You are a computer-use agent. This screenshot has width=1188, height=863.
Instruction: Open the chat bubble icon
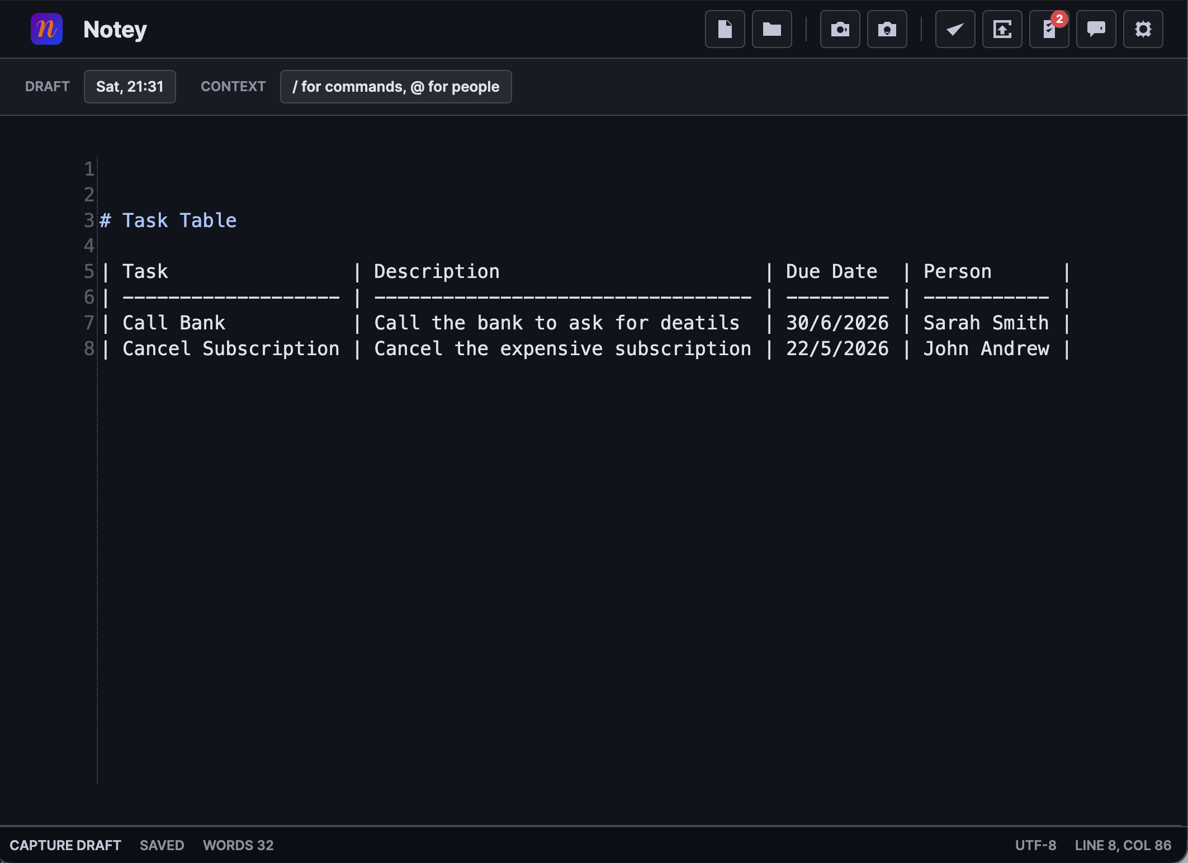pyautogui.click(x=1096, y=29)
